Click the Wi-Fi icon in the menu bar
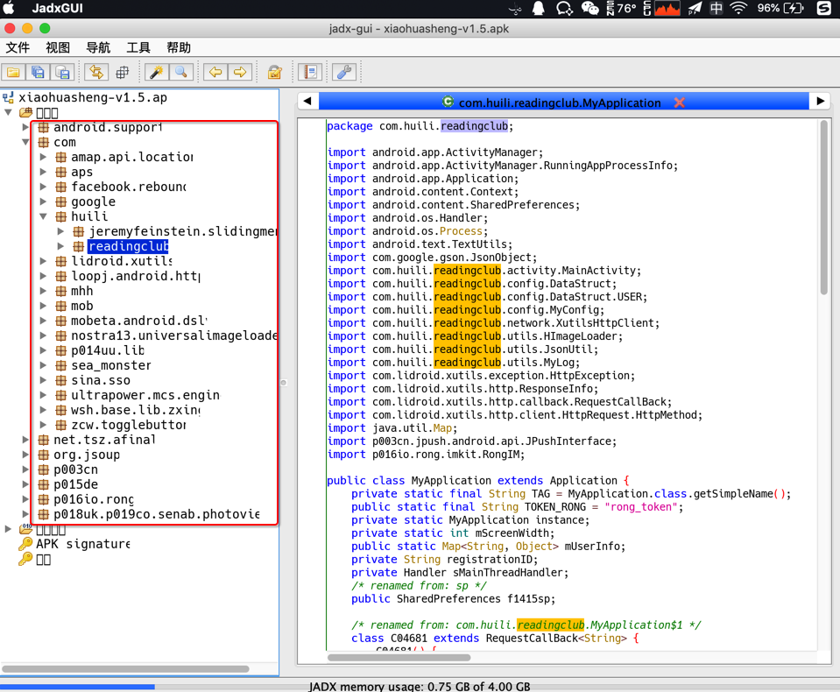This screenshot has height=692, width=840. (x=738, y=8)
